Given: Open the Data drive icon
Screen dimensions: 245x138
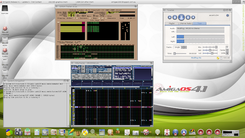Looking at the screenshot, I should [x=5, y=74].
